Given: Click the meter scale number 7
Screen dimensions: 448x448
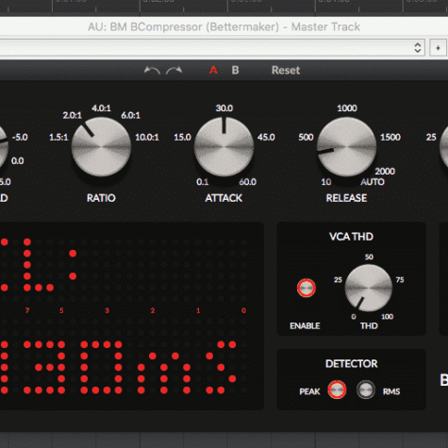Looking at the screenshot, I should tap(27, 311).
